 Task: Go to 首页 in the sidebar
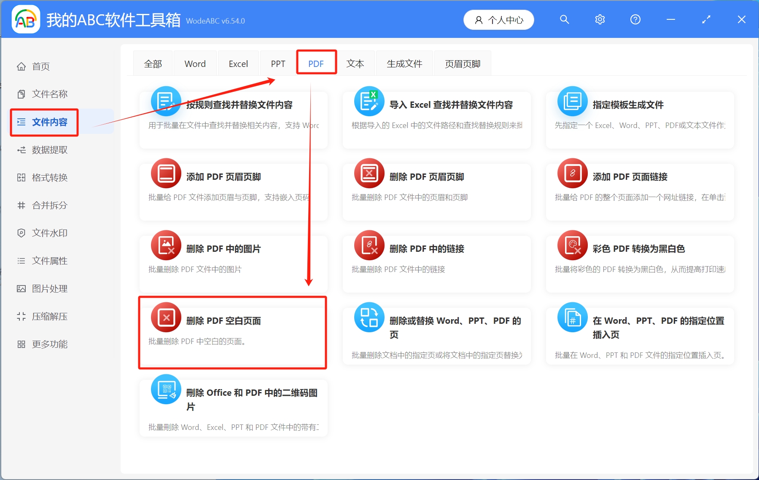[40, 66]
